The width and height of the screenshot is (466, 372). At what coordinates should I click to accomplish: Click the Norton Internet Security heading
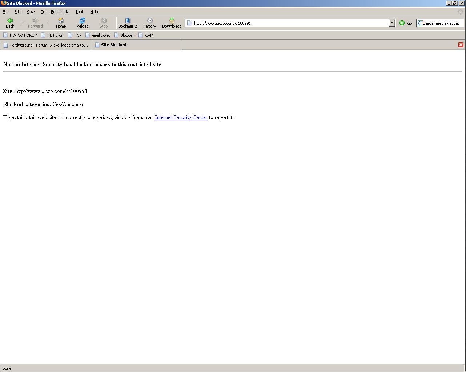pos(83,64)
